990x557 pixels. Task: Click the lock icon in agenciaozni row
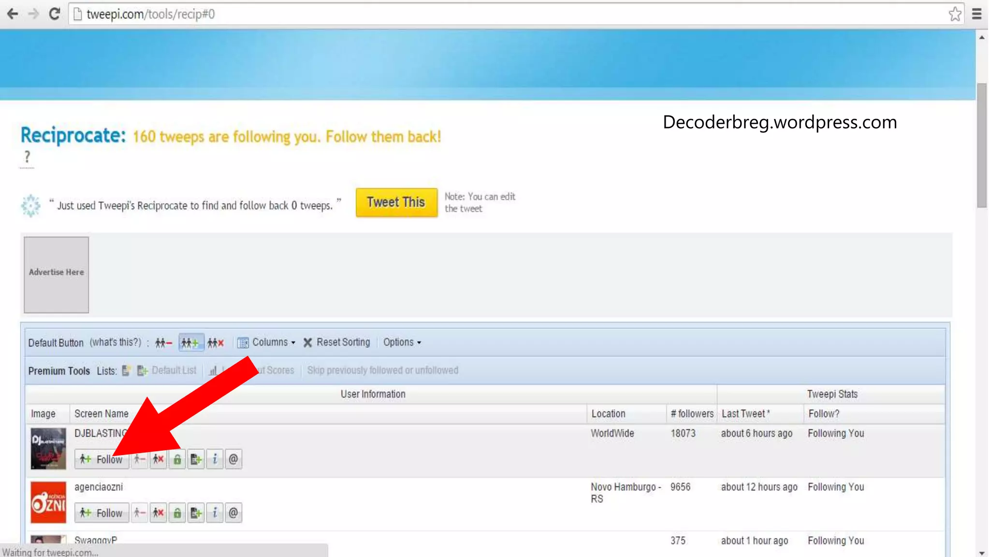(x=177, y=513)
